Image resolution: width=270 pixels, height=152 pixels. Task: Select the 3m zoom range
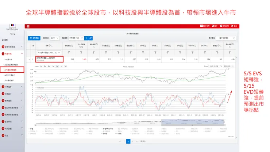45,66
